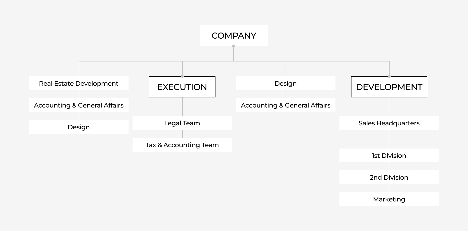The image size is (468, 231).
Task: Click the connector dot beneath the COMPANY box
Action: click(x=234, y=46)
